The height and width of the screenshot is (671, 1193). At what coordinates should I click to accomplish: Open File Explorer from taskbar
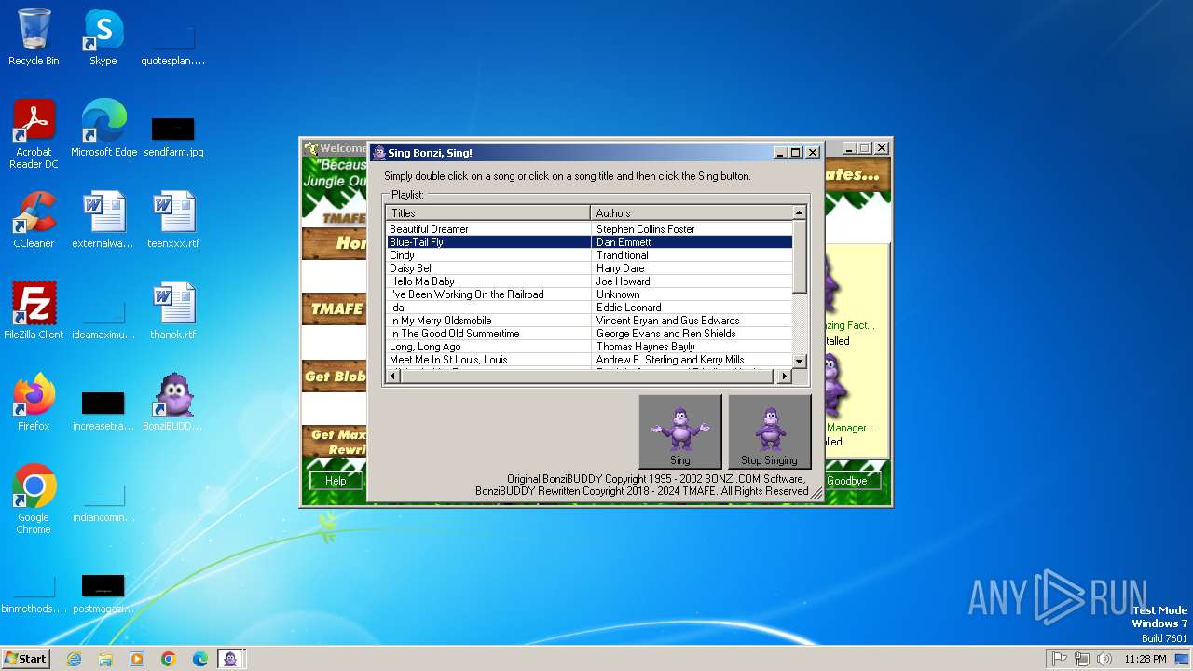coord(105,659)
